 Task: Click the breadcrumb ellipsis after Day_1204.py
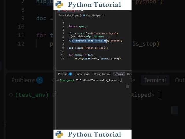[104, 15]
